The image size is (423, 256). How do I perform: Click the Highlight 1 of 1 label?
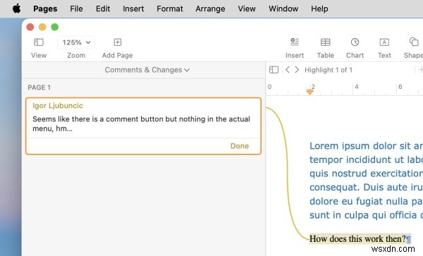(329, 70)
